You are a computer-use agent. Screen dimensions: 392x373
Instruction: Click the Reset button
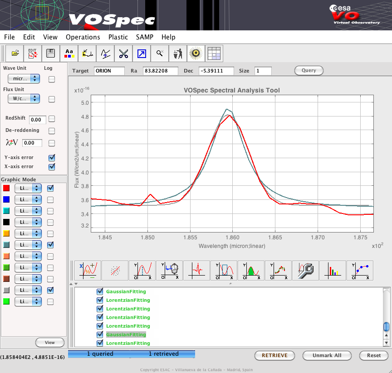click(x=374, y=355)
